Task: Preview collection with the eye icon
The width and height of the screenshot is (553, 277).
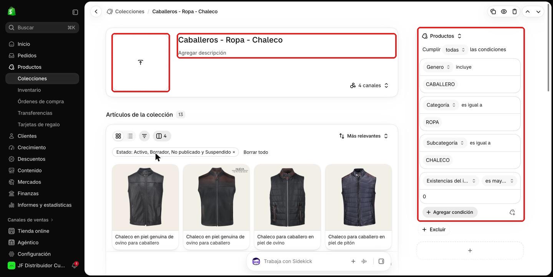Action: point(504,11)
